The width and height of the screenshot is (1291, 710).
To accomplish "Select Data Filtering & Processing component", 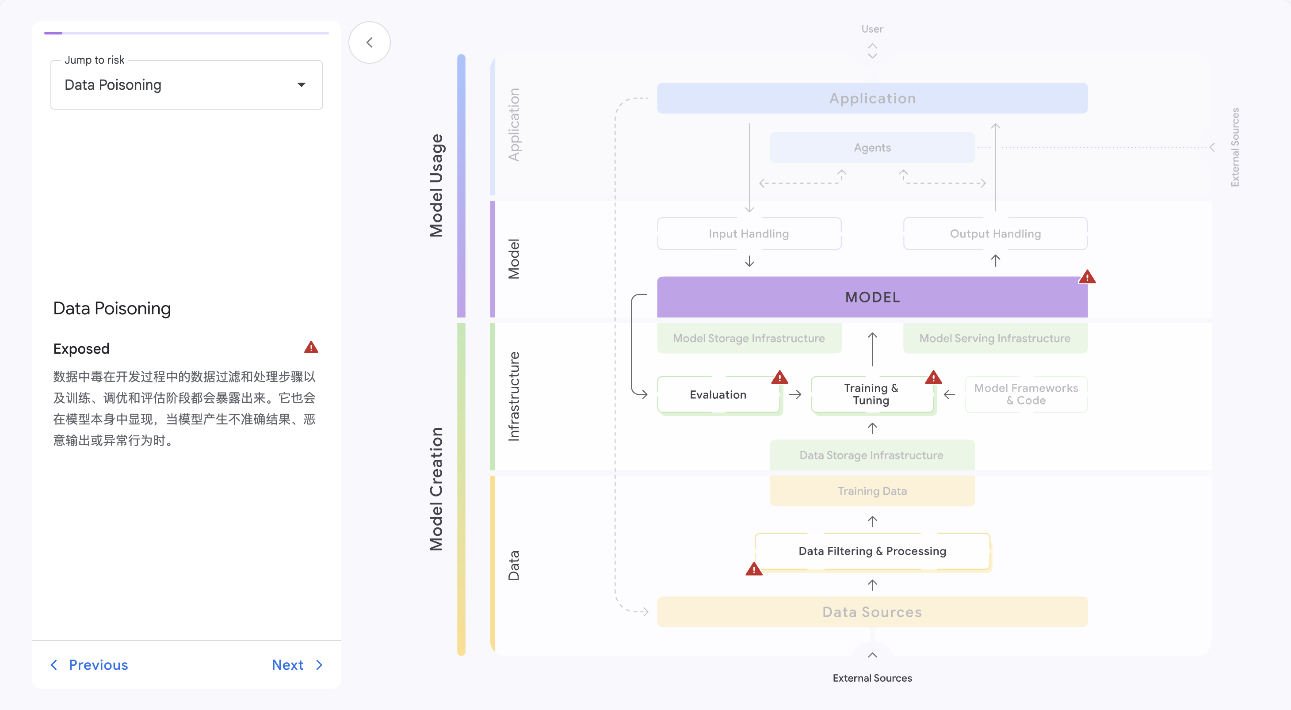I will (872, 551).
